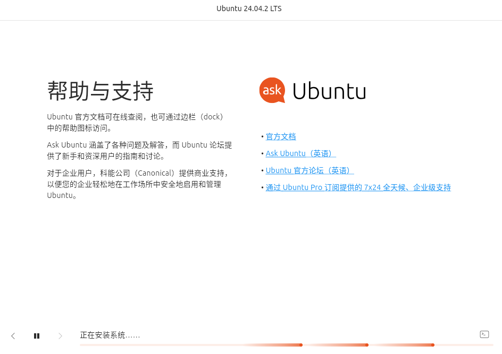502x354 pixels.
Task: Click the 正在安装系统 status text
Action: [x=110, y=335]
